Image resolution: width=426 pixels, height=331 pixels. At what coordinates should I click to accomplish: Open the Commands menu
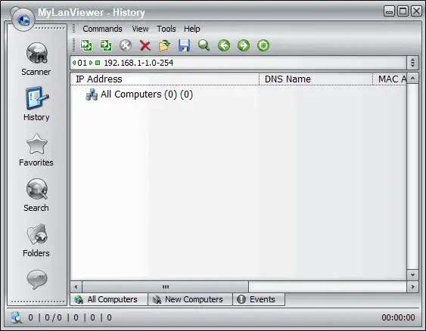click(102, 29)
